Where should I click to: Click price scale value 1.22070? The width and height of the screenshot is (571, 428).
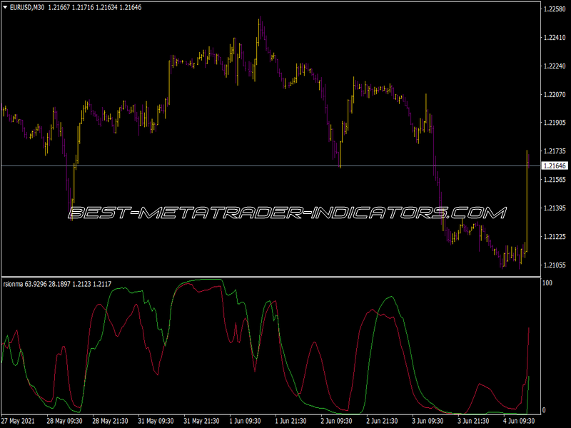tap(555, 95)
